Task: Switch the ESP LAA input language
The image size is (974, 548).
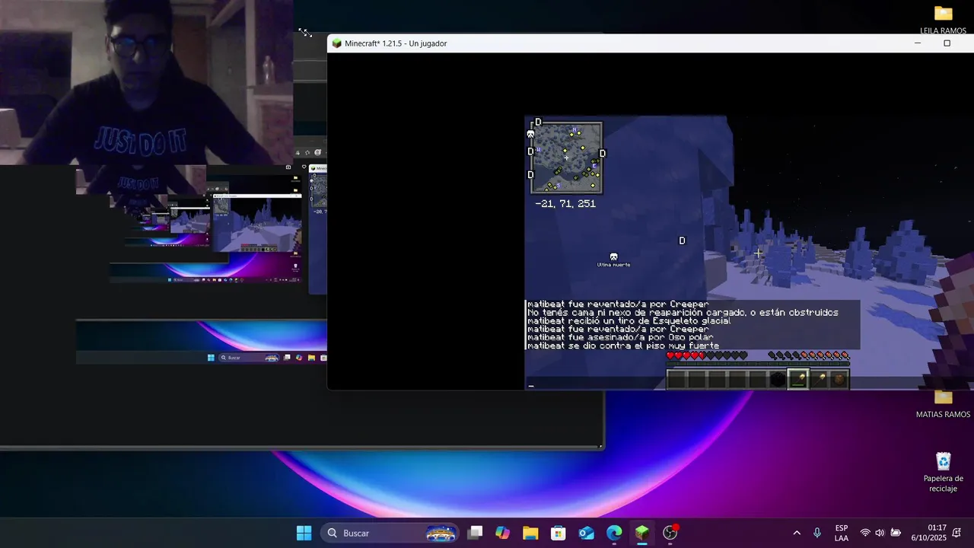Action: (842, 533)
